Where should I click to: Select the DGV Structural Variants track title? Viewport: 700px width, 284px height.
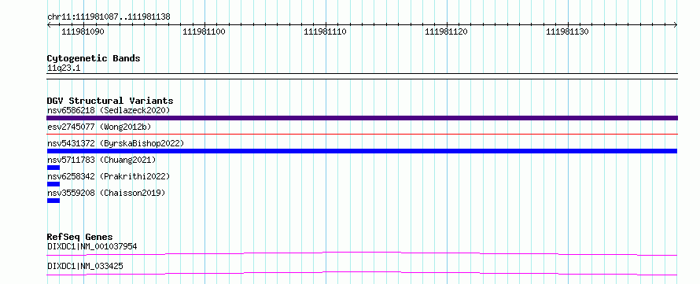(x=110, y=101)
